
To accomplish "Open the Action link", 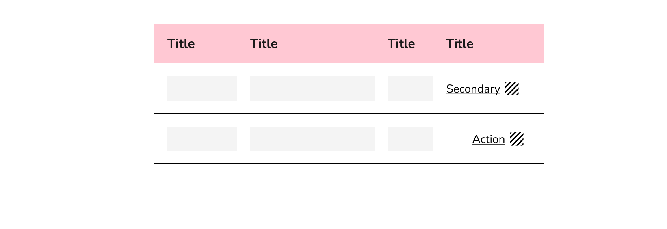I will pyautogui.click(x=489, y=139).
